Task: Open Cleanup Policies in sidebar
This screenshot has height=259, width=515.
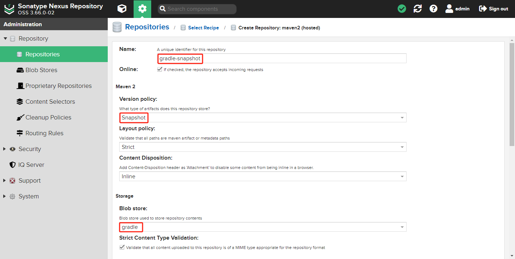Action: tap(48, 118)
